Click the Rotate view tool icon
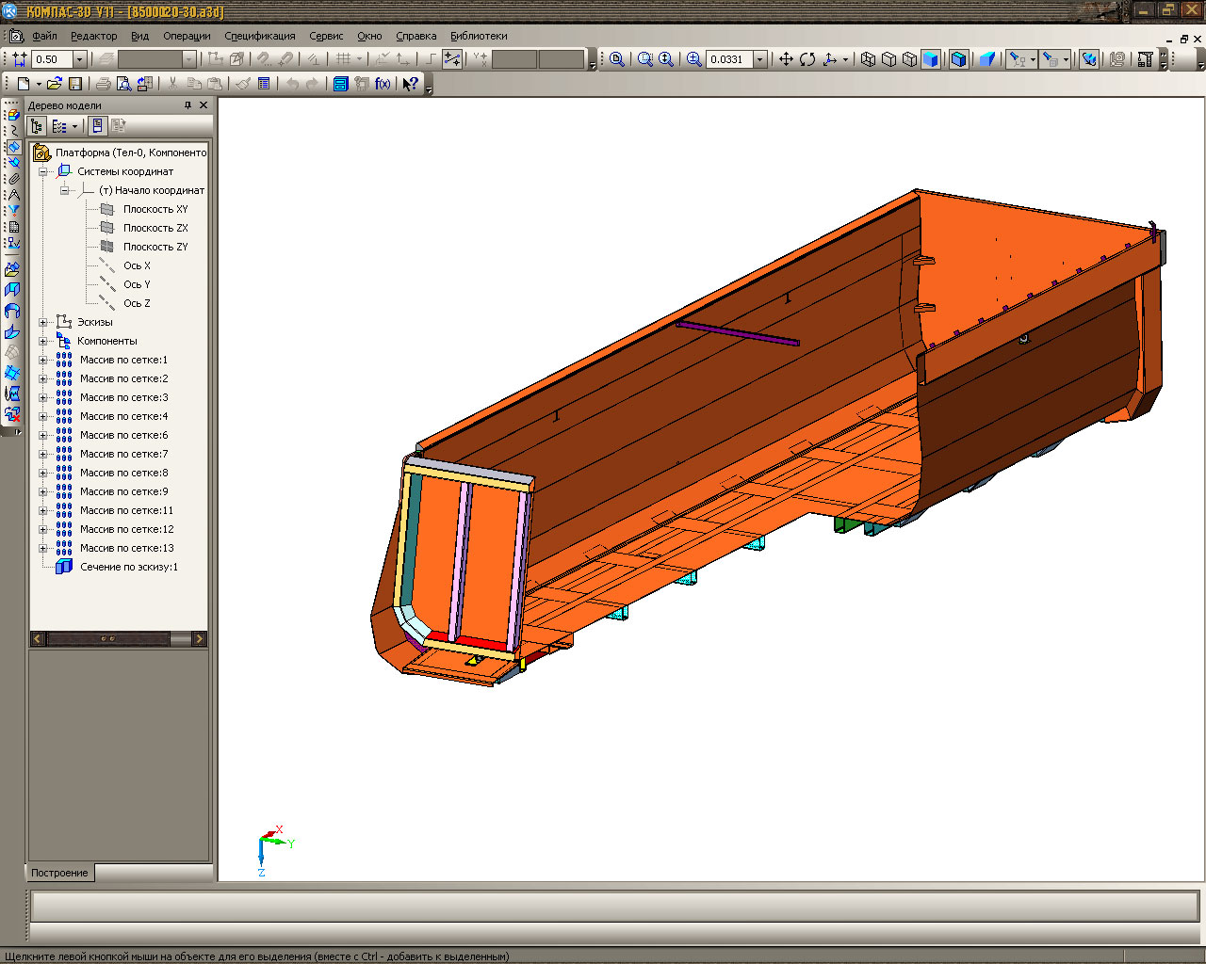1206x964 pixels. (x=807, y=59)
